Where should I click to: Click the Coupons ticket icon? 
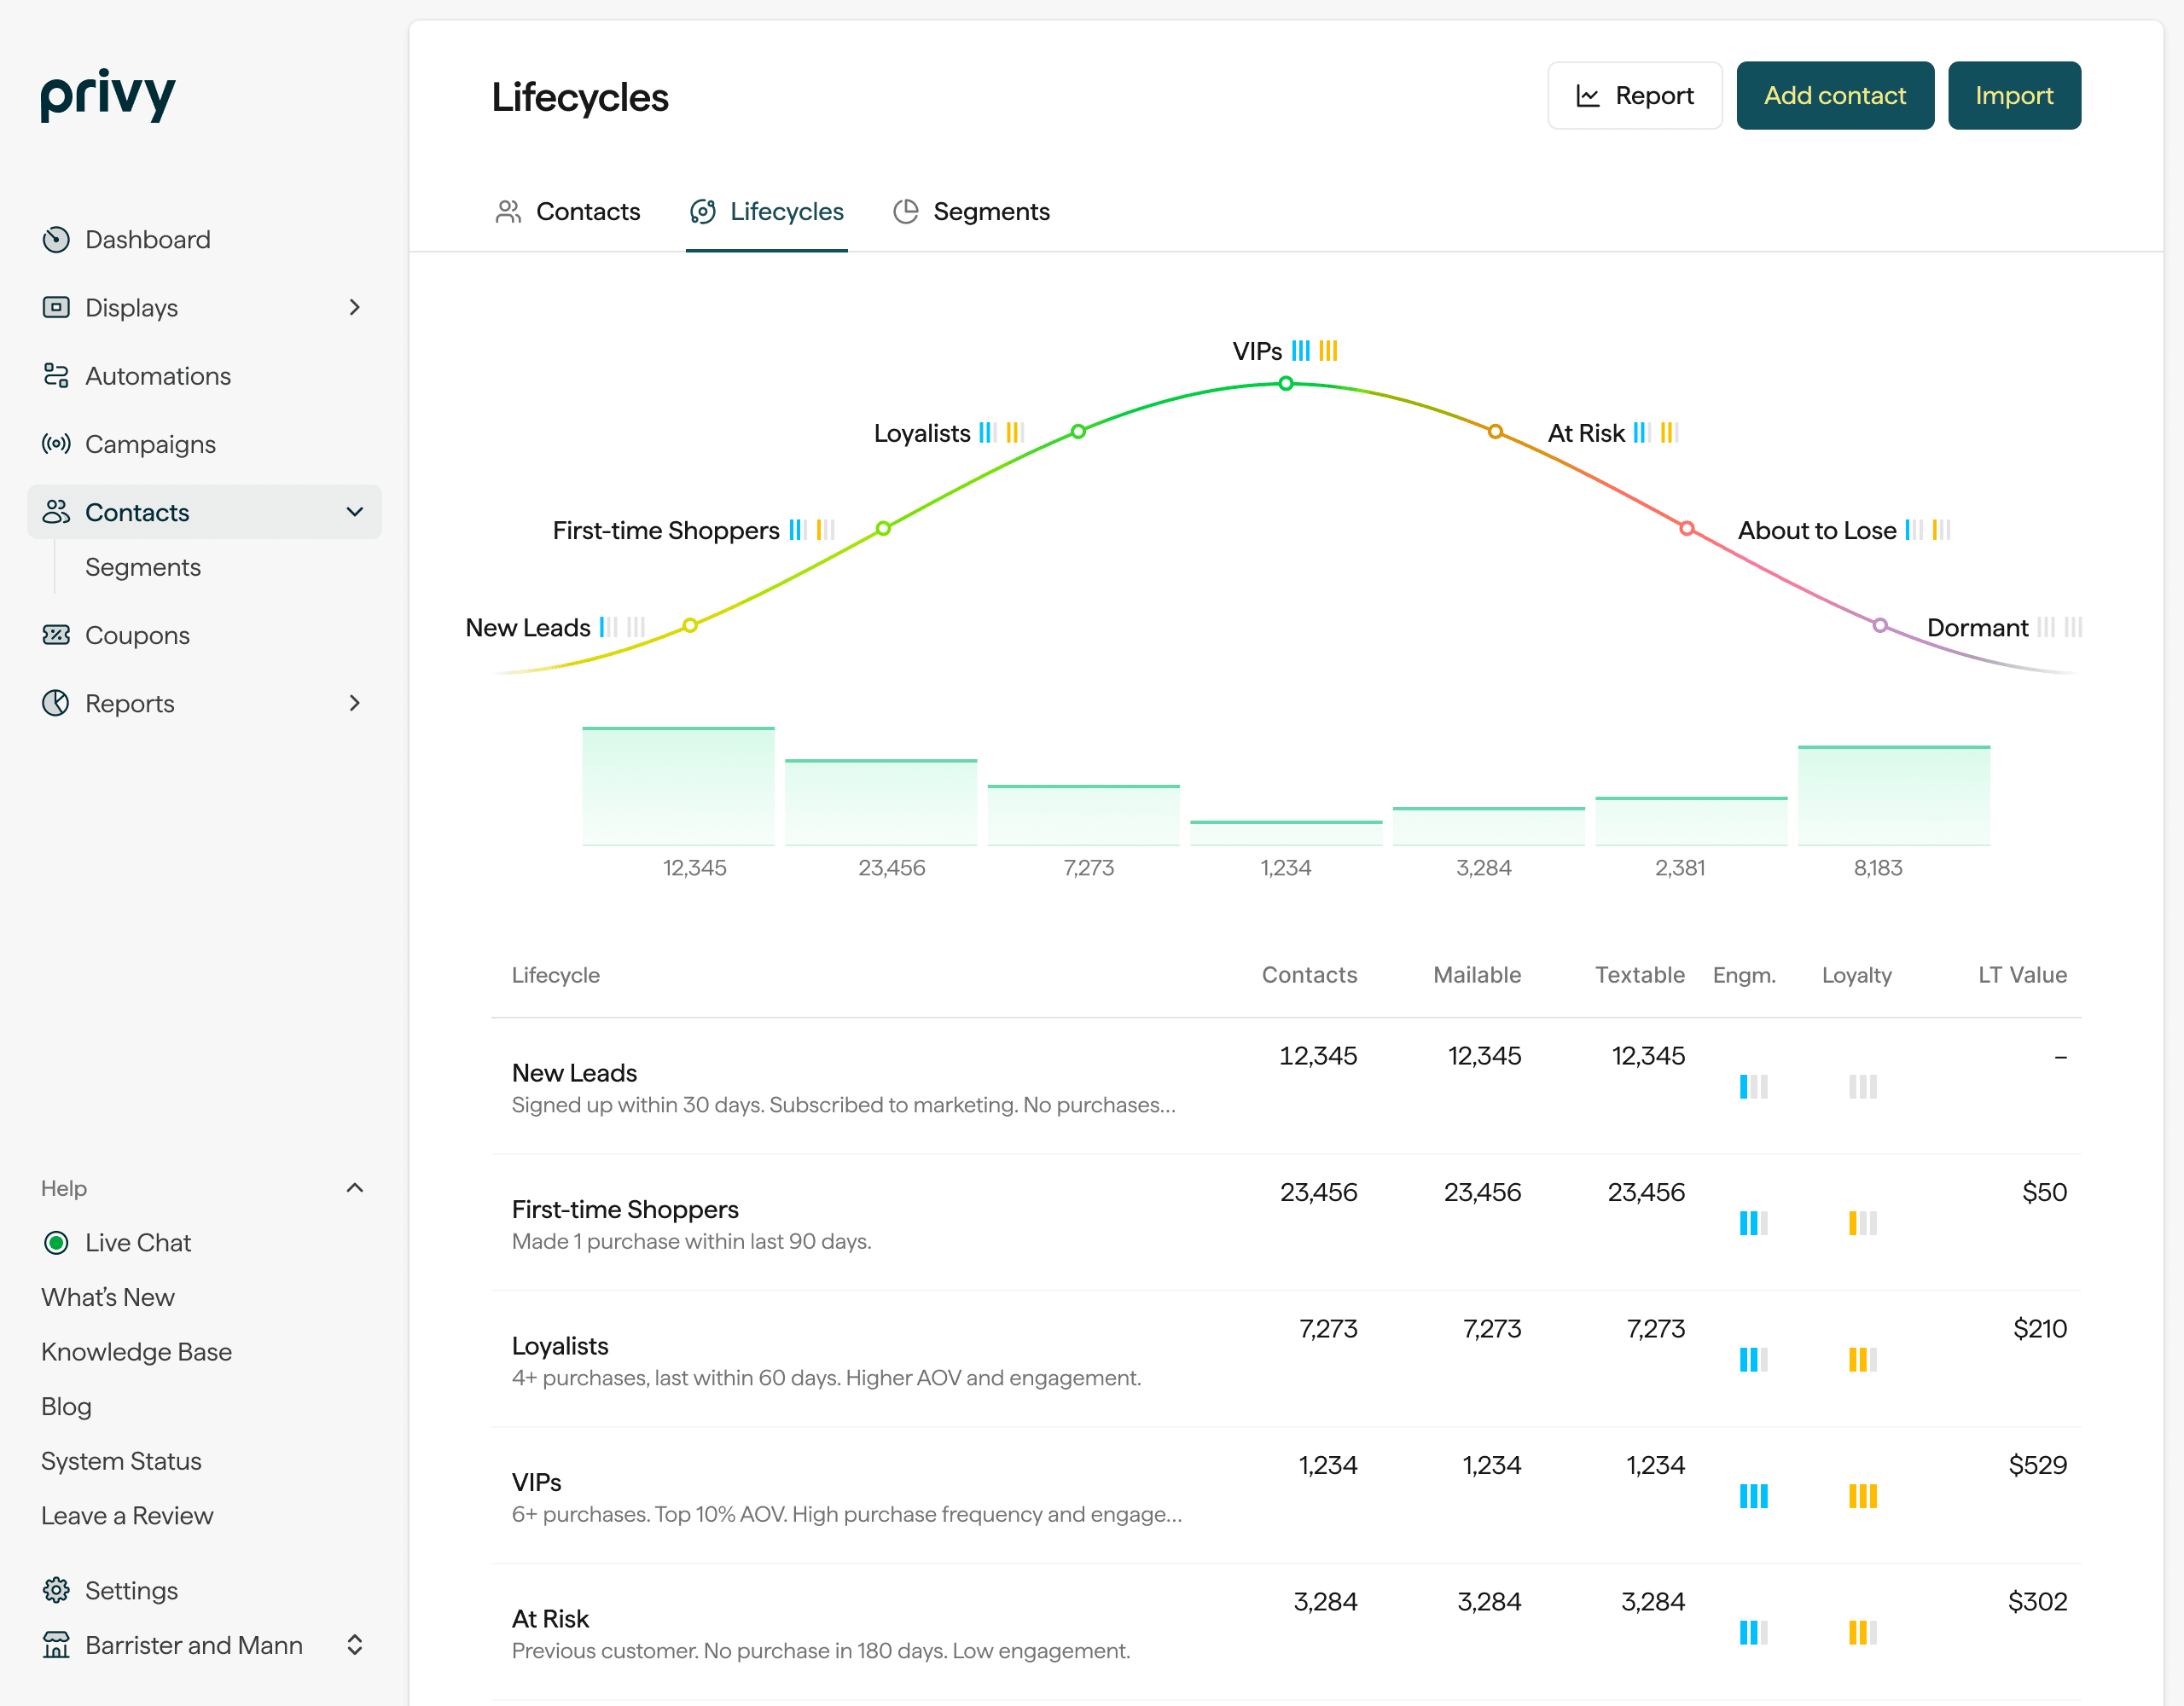click(56, 635)
